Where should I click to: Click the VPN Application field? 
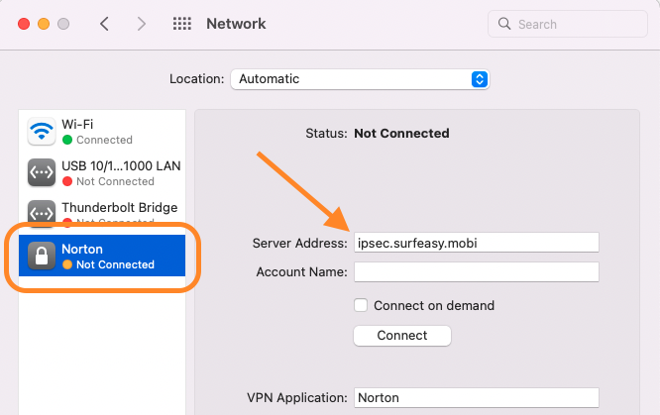pos(476,398)
